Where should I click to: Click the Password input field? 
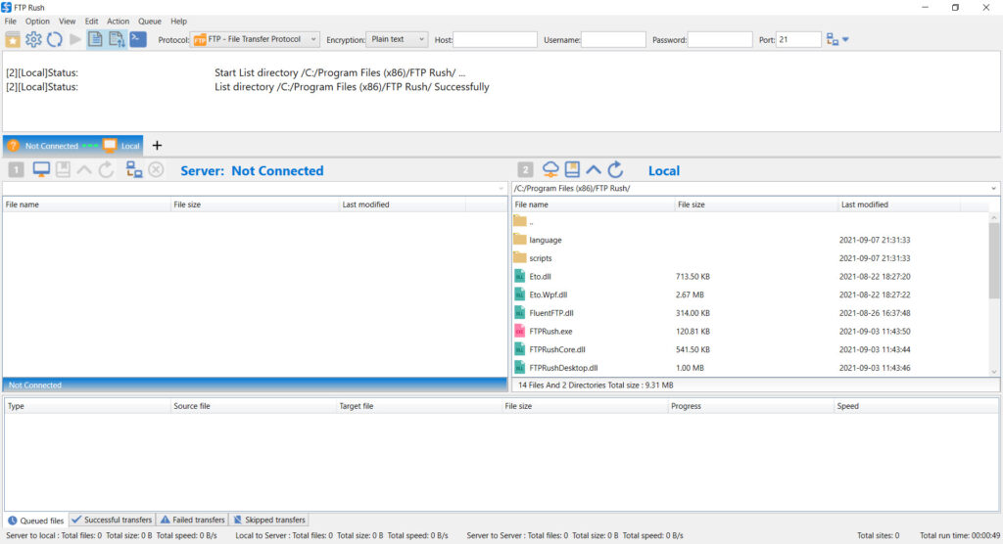click(x=720, y=40)
